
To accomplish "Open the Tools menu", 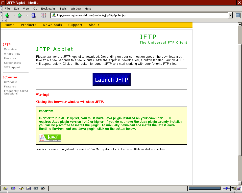I will [63, 9].
